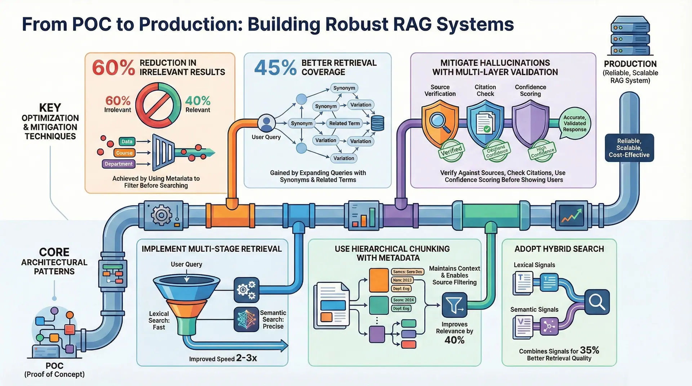
Task: Click the Semantic Signals document icon
Action: pyautogui.click(x=523, y=328)
